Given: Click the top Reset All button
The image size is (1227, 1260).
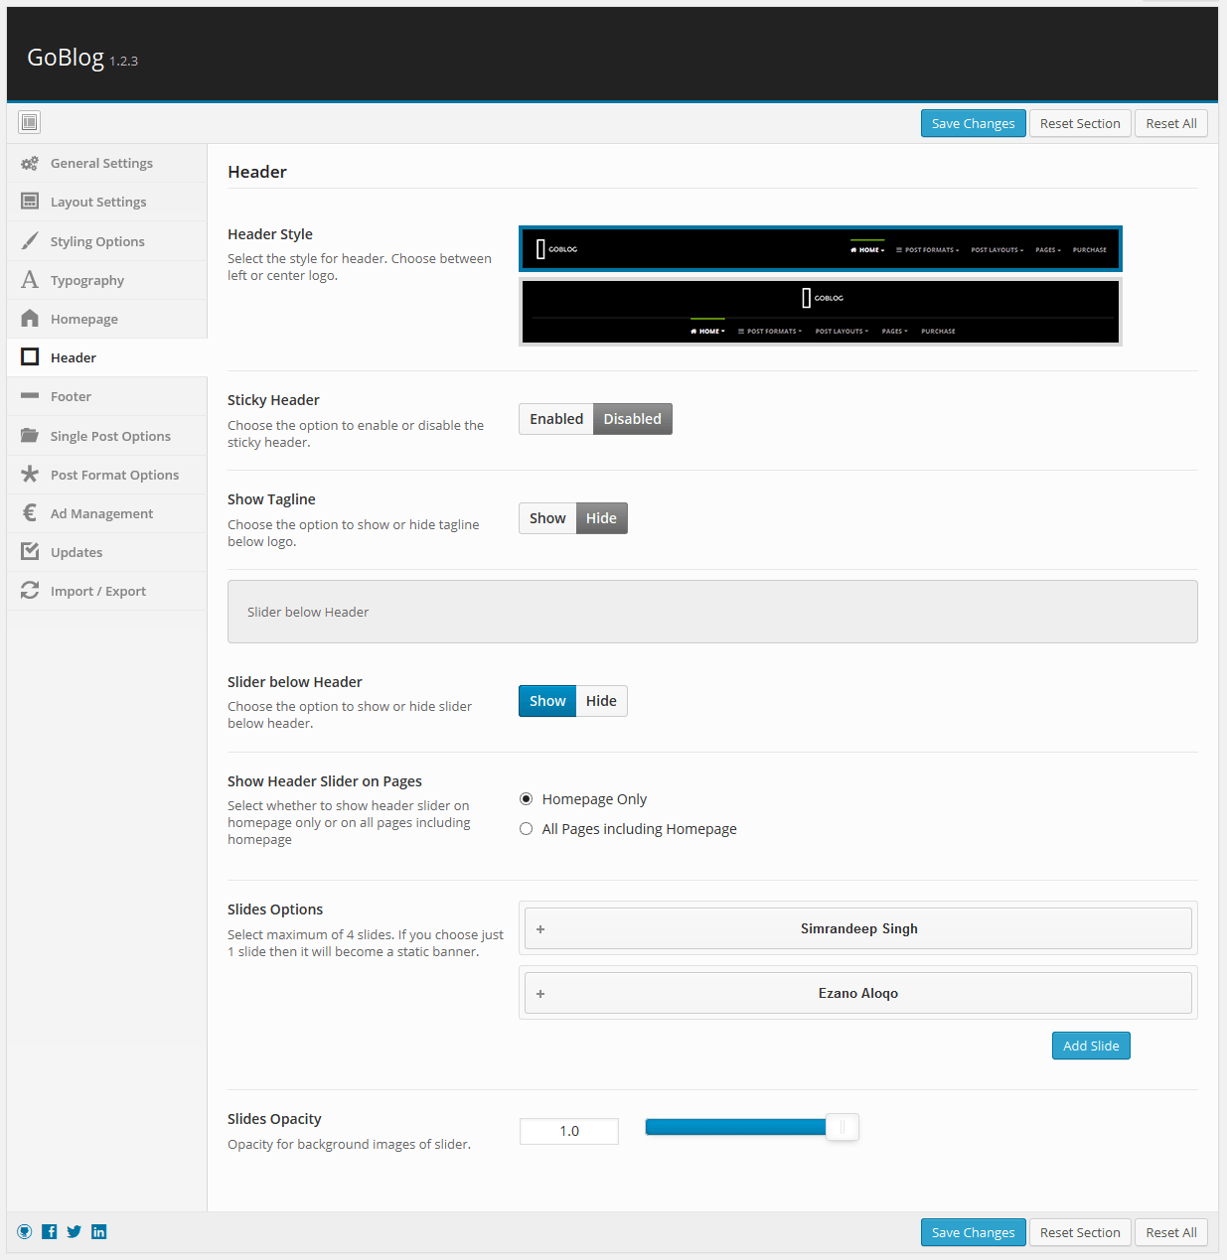Looking at the screenshot, I should point(1171,123).
